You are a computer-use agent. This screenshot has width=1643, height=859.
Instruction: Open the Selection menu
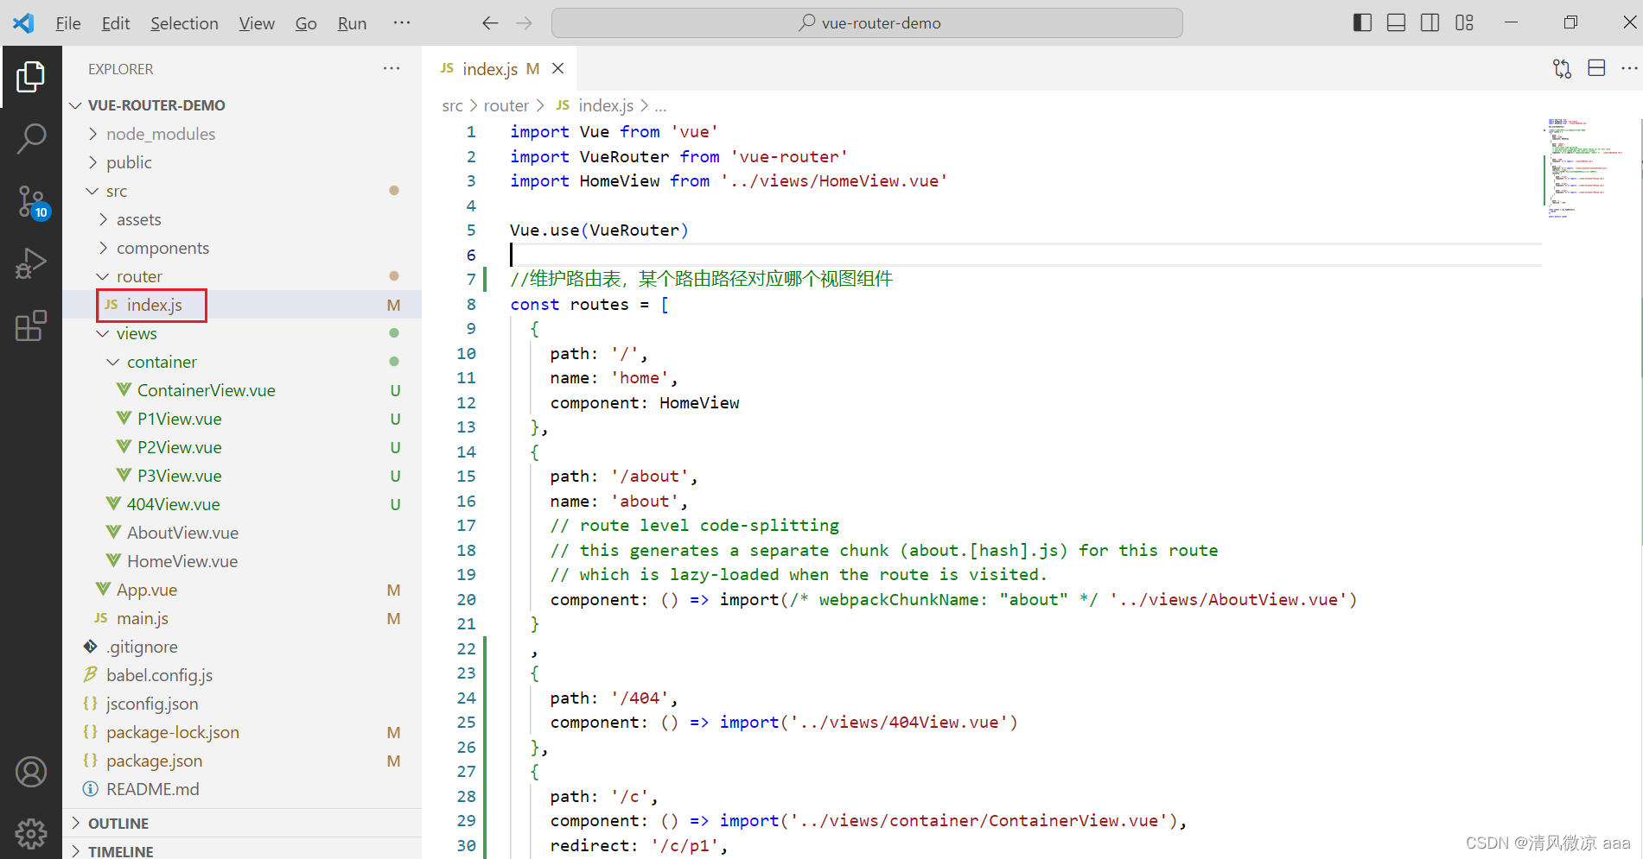point(184,23)
